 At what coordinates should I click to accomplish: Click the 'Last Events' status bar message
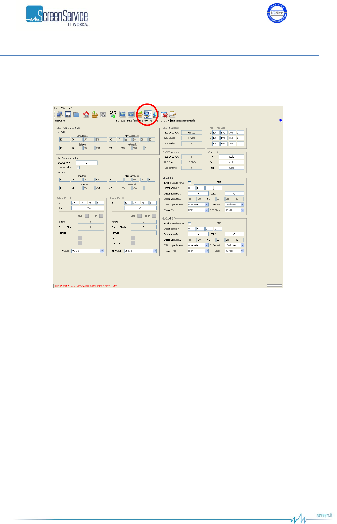click(x=86, y=286)
